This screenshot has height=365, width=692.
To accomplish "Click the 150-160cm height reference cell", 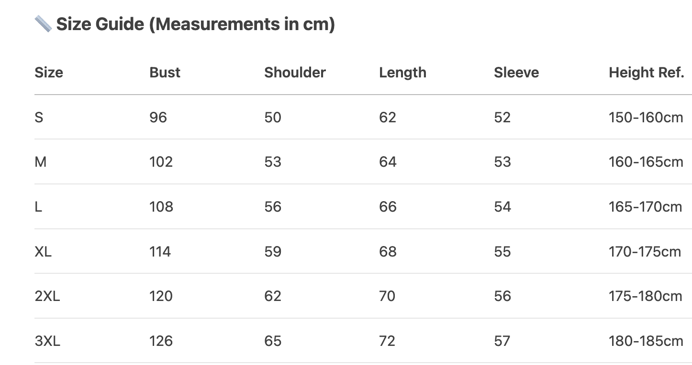I will click(x=646, y=118).
